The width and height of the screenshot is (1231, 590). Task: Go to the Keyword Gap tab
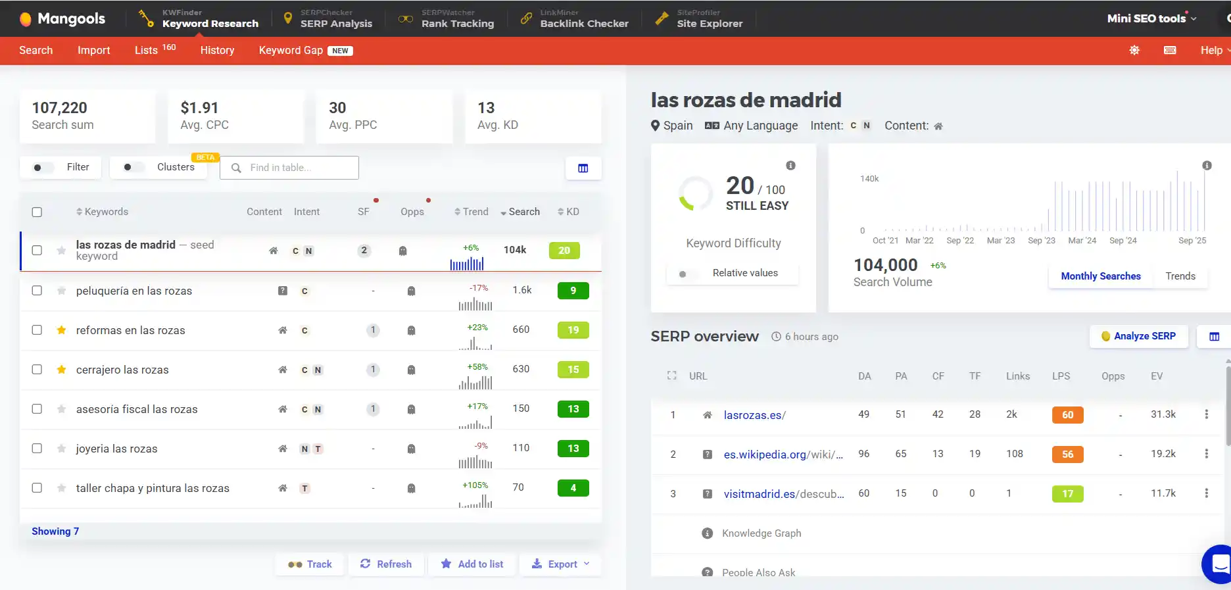pos(306,50)
